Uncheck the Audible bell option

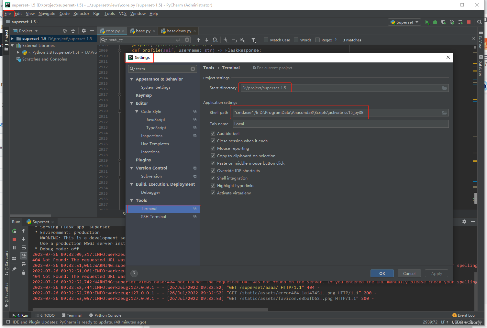[213, 133]
